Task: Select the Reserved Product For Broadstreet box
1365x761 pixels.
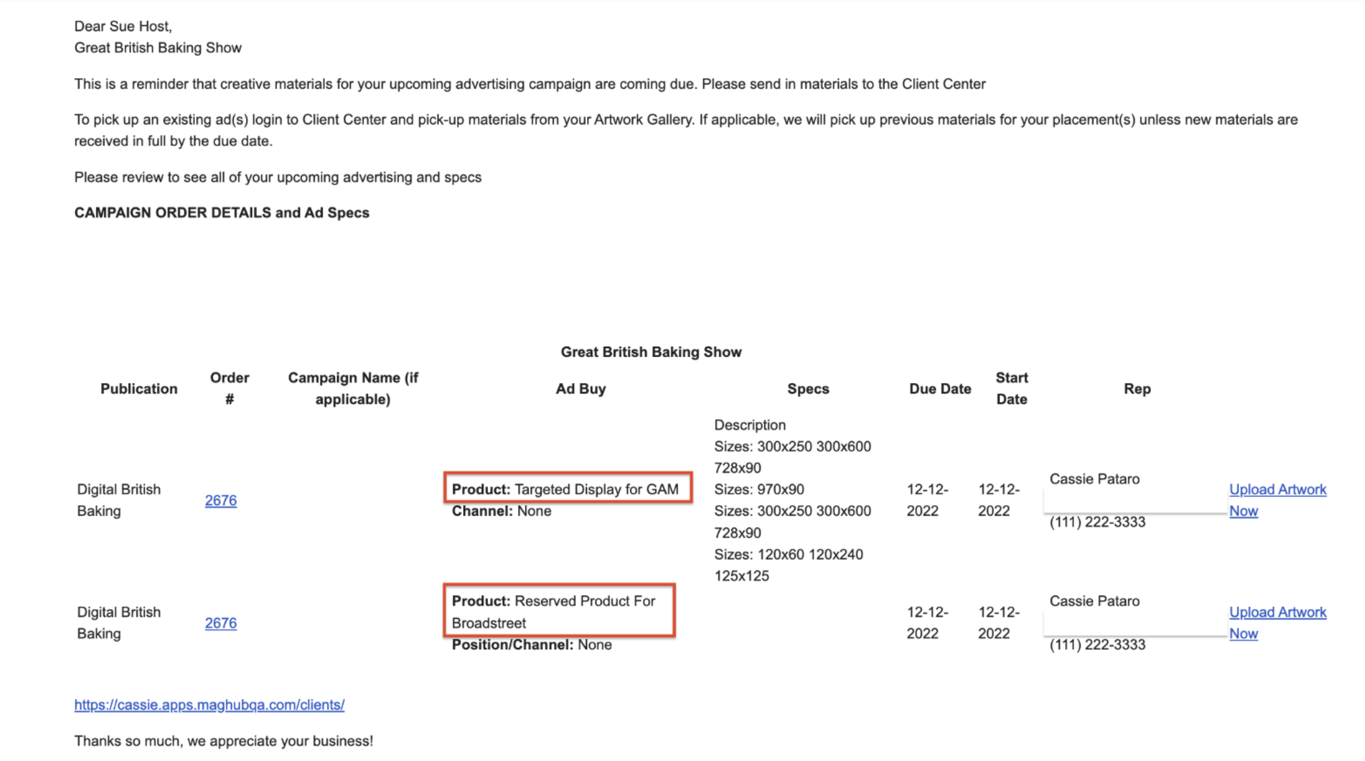Action: pos(559,611)
